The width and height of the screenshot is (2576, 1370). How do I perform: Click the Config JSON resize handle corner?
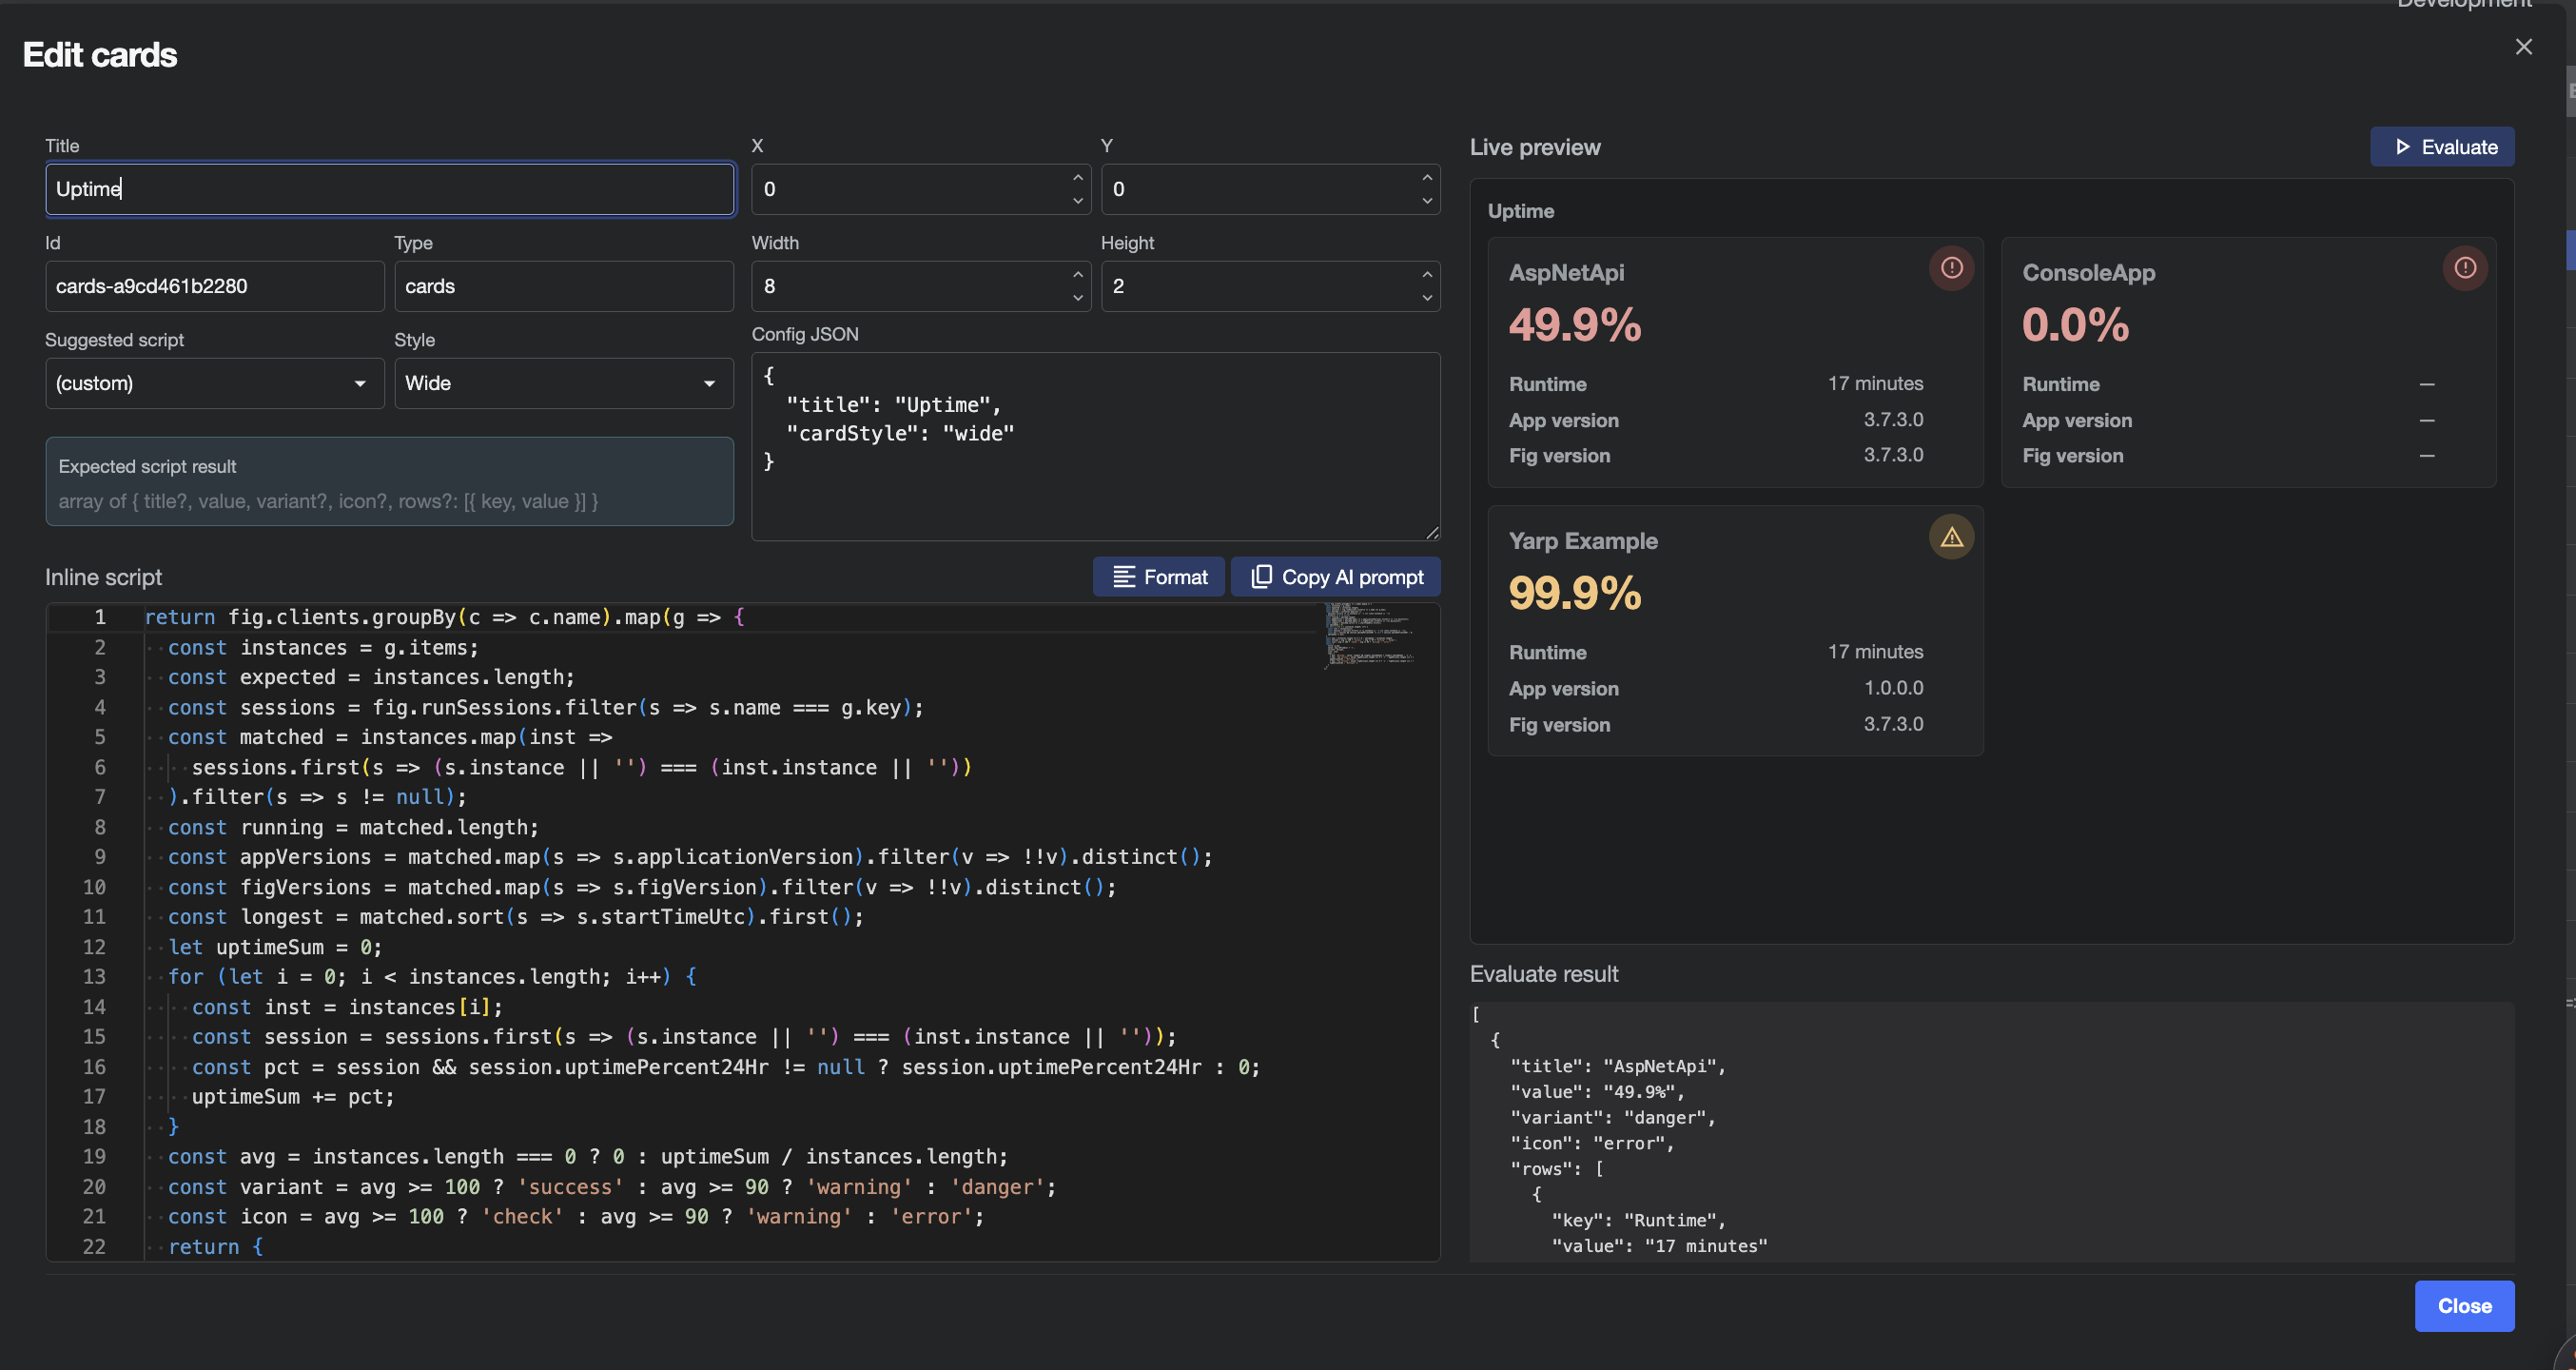[x=1432, y=532]
